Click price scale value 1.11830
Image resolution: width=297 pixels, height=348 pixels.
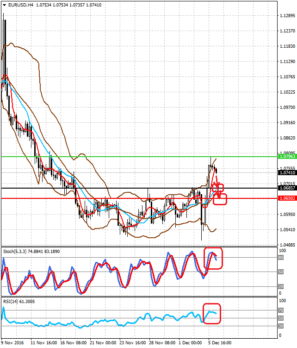pyautogui.click(x=287, y=46)
